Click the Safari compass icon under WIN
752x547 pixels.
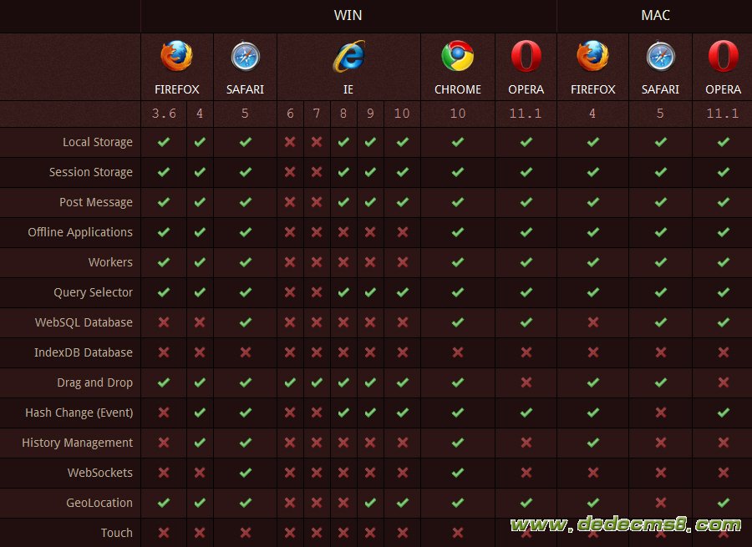245,57
